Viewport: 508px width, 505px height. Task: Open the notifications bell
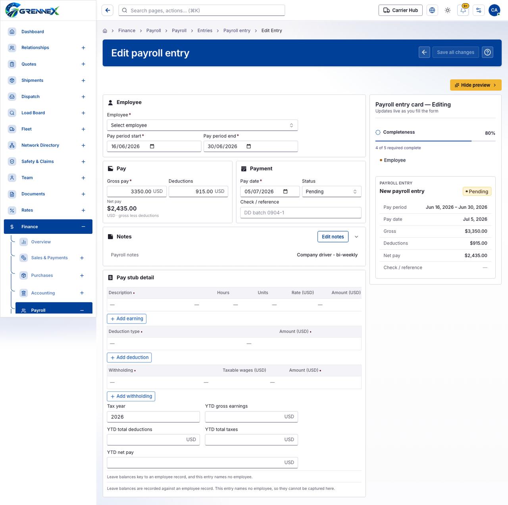coord(463,10)
